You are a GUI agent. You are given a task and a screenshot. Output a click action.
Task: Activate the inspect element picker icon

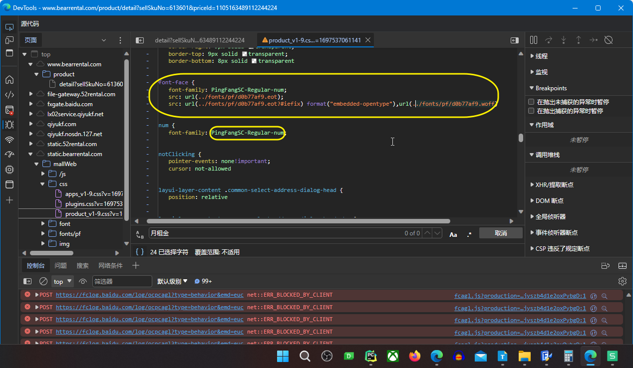(9, 27)
